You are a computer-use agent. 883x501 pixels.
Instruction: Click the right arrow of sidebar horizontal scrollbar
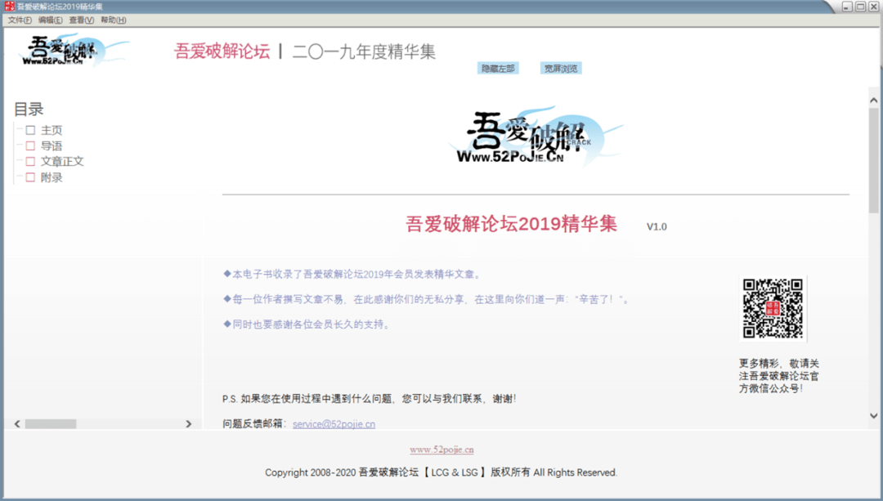point(189,424)
